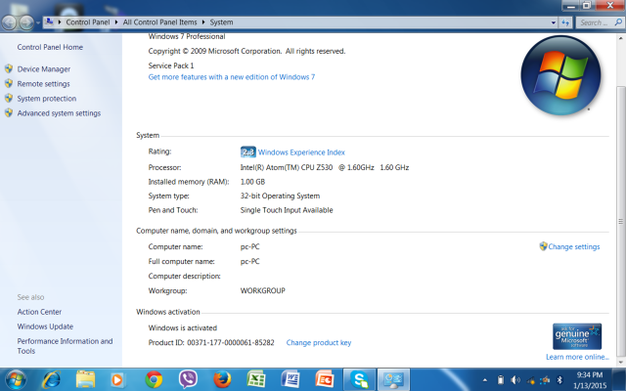Open Advanced system settings
The height and width of the screenshot is (391, 626).
tap(59, 113)
